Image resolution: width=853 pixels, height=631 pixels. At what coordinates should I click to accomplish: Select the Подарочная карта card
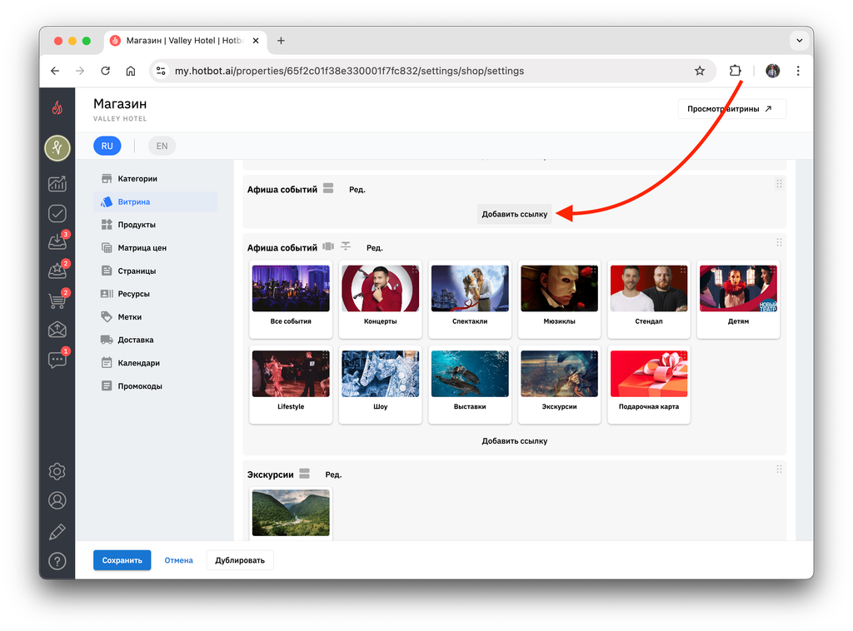pos(648,385)
